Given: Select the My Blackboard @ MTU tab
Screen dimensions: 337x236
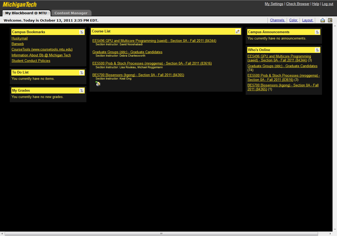Looking at the screenshot, I should click(x=26, y=13).
